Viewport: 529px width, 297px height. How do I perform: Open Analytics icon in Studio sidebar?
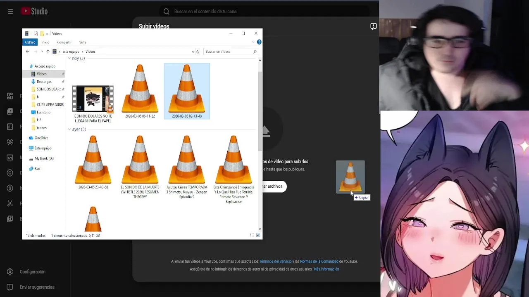[10, 127]
